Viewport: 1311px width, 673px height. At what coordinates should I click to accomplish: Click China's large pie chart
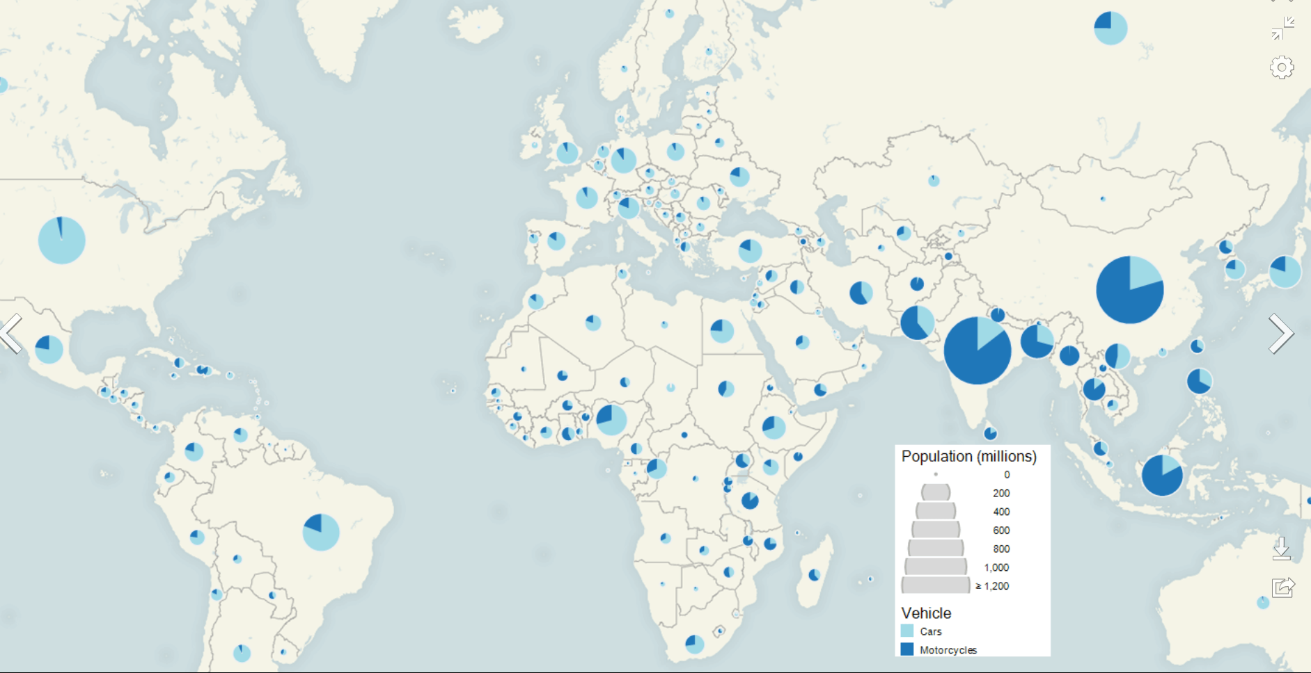1129,290
